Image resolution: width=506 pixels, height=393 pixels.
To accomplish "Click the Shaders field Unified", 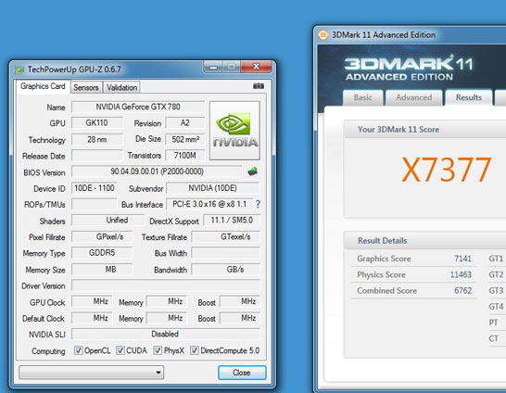I will pos(108,221).
